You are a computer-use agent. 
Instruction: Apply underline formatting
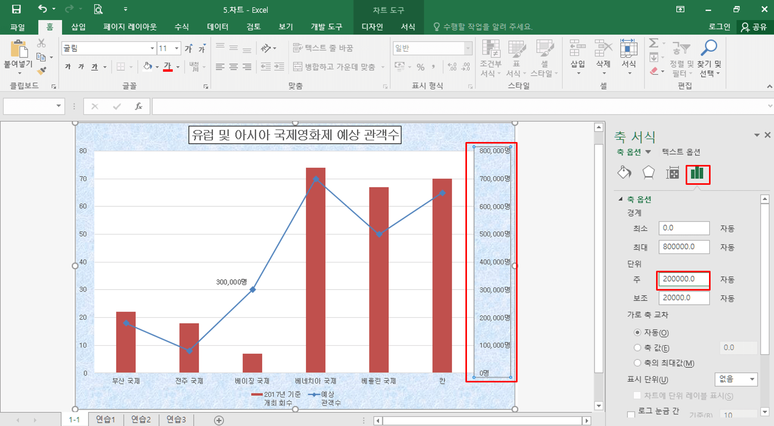[x=95, y=67]
